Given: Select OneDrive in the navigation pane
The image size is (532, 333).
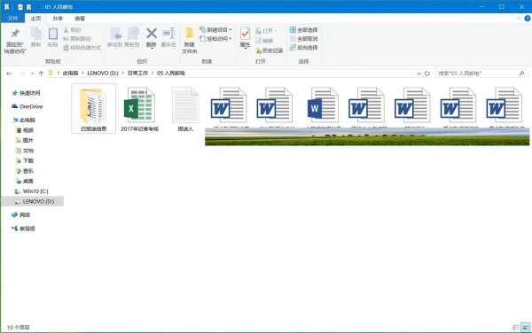Looking at the screenshot, I should click(27, 106).
